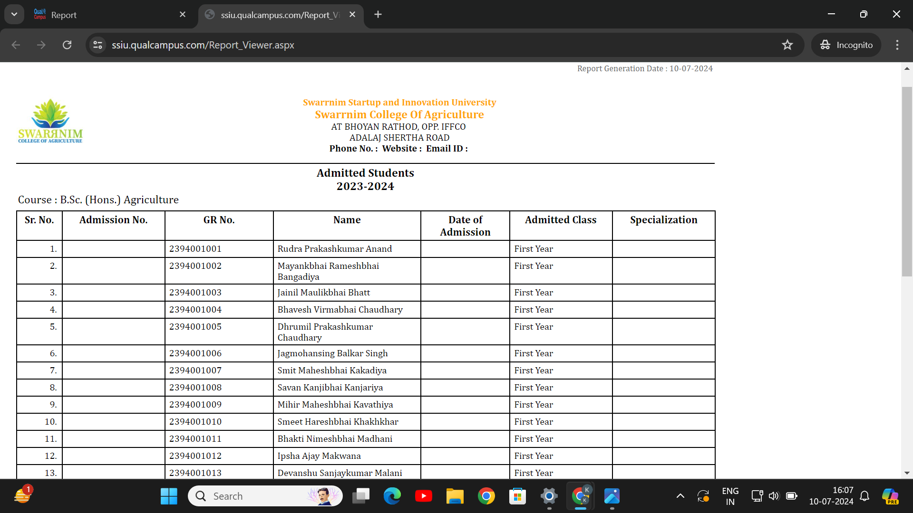Change the ENG IN input language
Image resolution: width=913 pixels, height=513 pixels.
click(x=730, y=496)
